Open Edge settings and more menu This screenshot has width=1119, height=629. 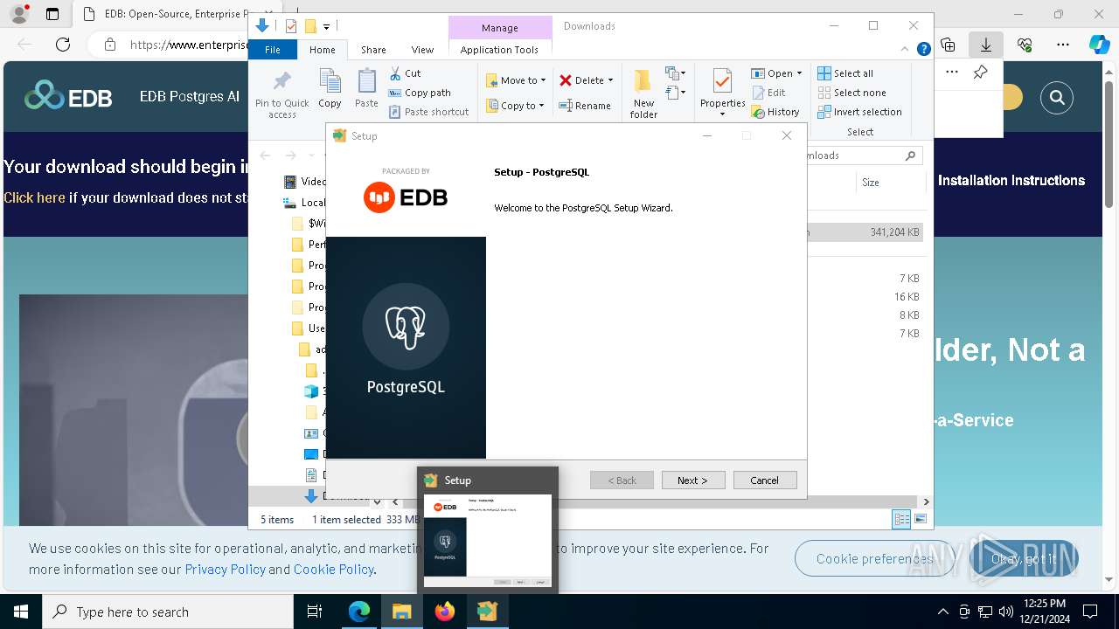pos(1063,45)
